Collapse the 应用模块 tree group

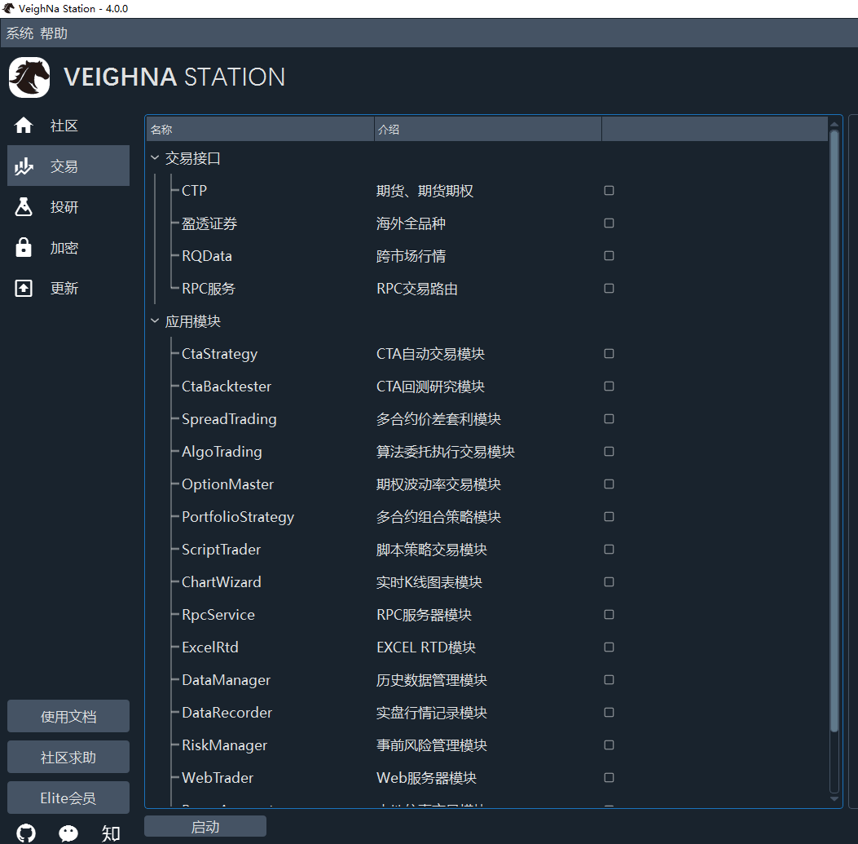pyautogui.click(x=155, y=321)
